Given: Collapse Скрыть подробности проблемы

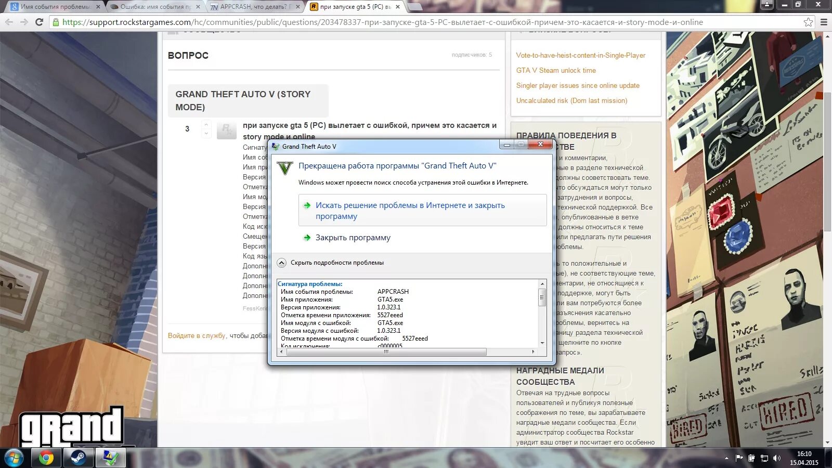Looking at the screenshot, I should 331,263.
